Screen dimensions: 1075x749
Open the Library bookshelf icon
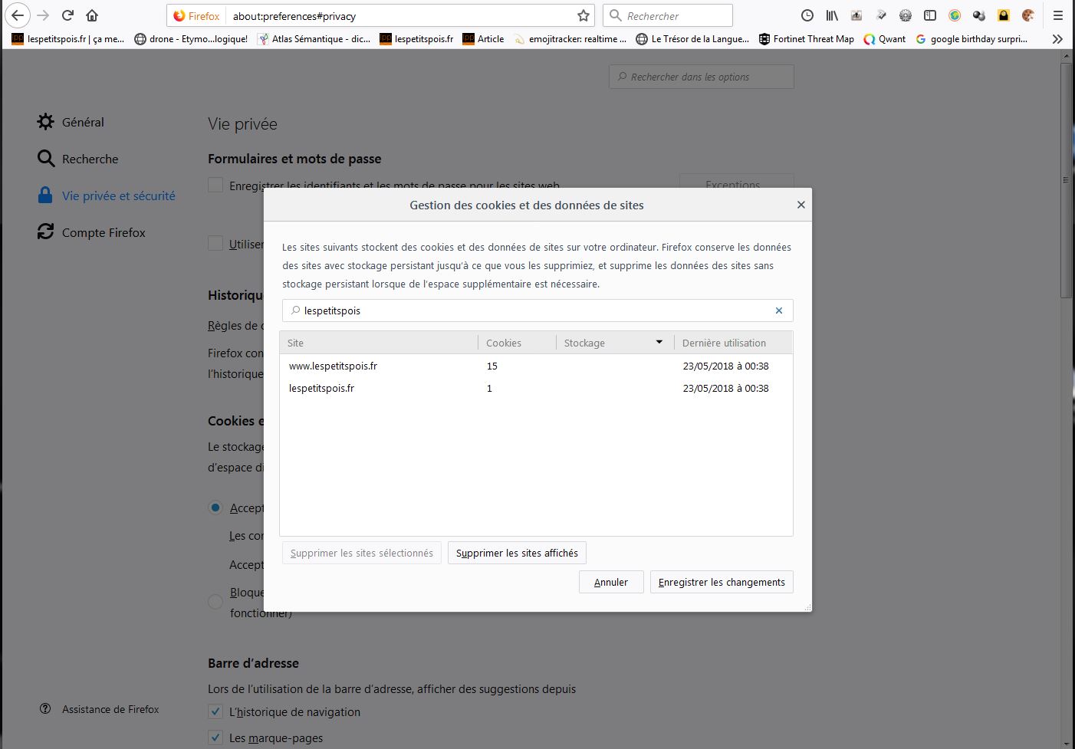click(x=832, y=15)
